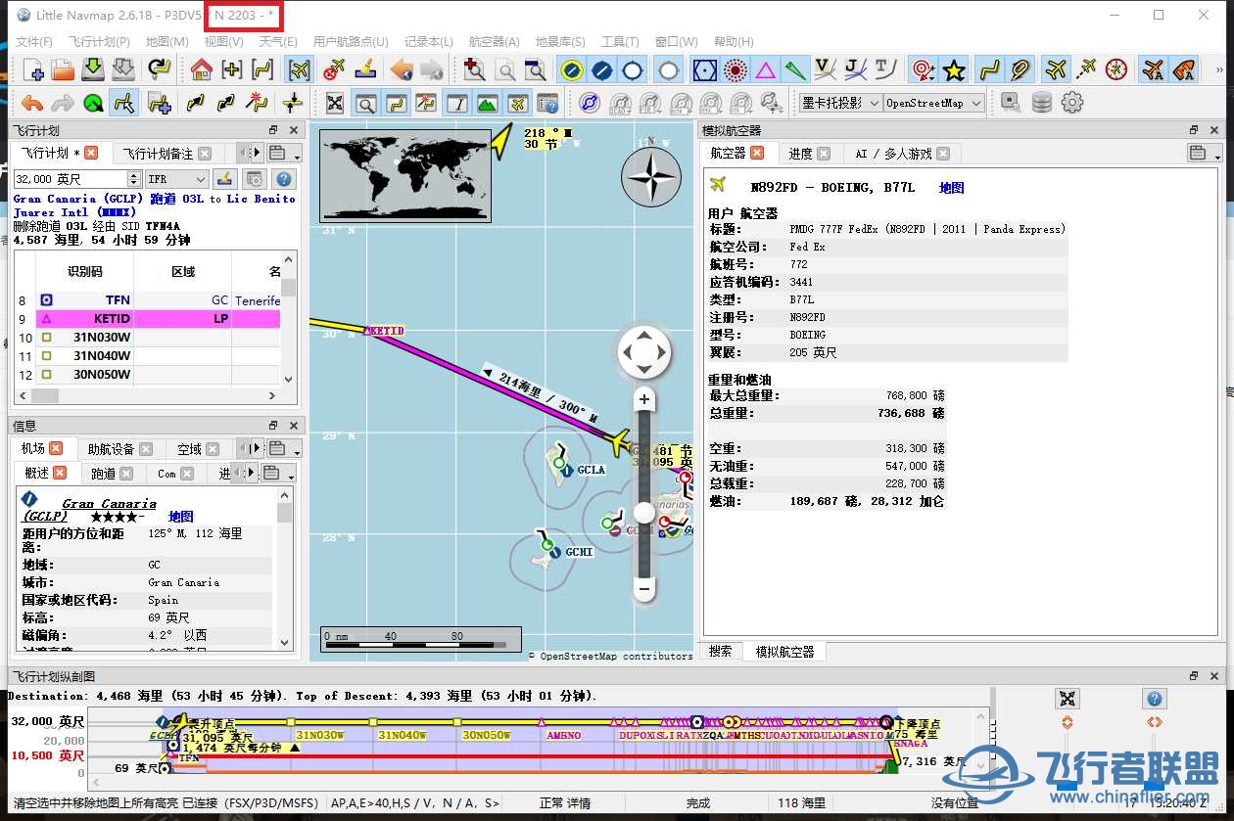Open the airport sub-tabs list menu
The image size is (1234, 821).
click(x=278, y=473)
